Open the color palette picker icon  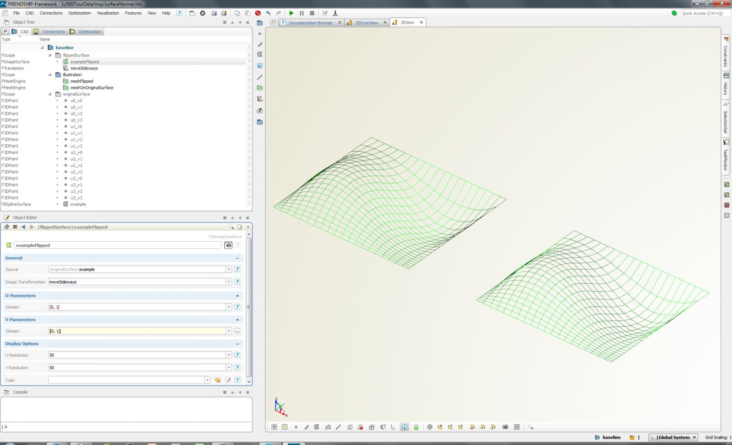[218, 380]
